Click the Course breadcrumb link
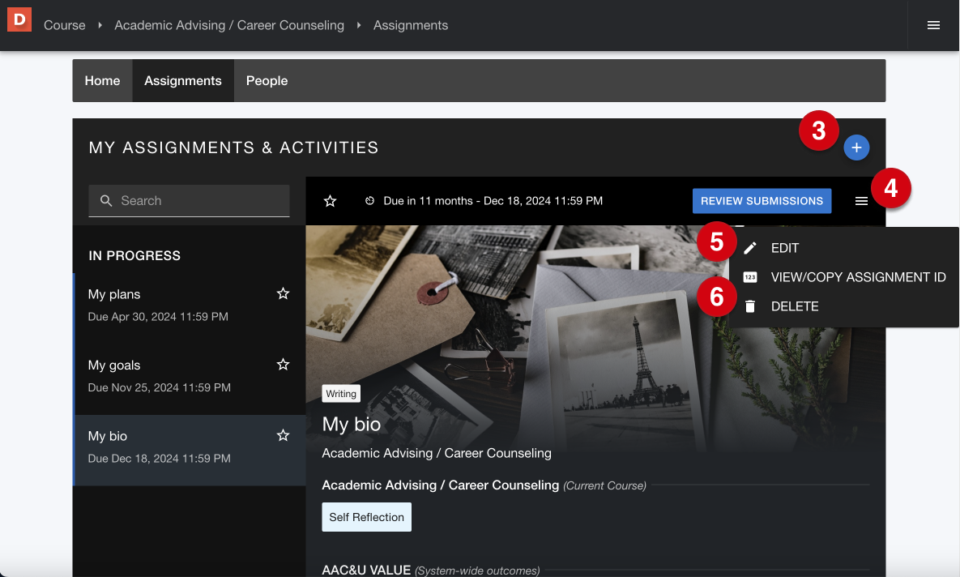This screenshot has width=960, height=577. [64, 25]
